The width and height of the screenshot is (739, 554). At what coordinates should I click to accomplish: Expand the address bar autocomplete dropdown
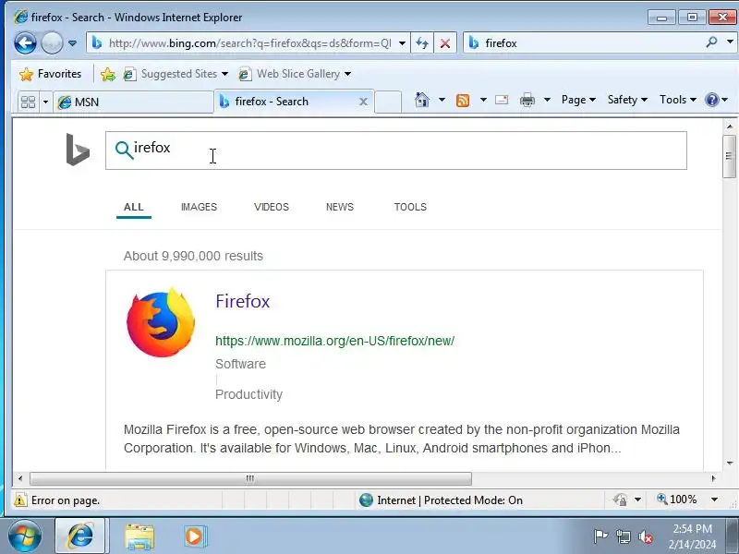[402, 43]
